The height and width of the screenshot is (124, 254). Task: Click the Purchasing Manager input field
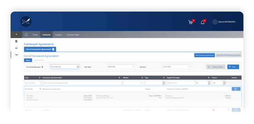tap(65, 66)
